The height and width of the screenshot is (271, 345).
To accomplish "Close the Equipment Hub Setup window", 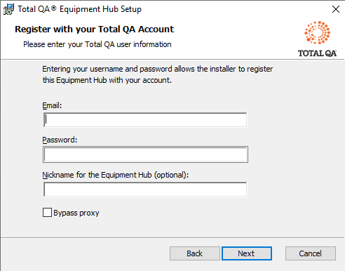I will click(x=336, y=9).
